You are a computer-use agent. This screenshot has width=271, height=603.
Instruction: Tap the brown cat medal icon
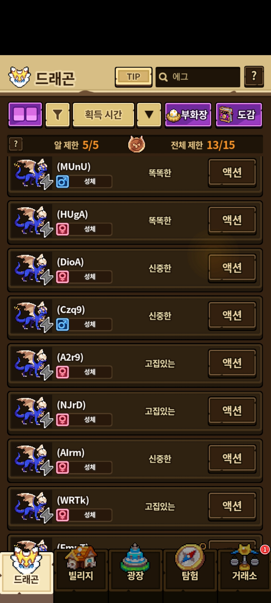pos(137,144)
